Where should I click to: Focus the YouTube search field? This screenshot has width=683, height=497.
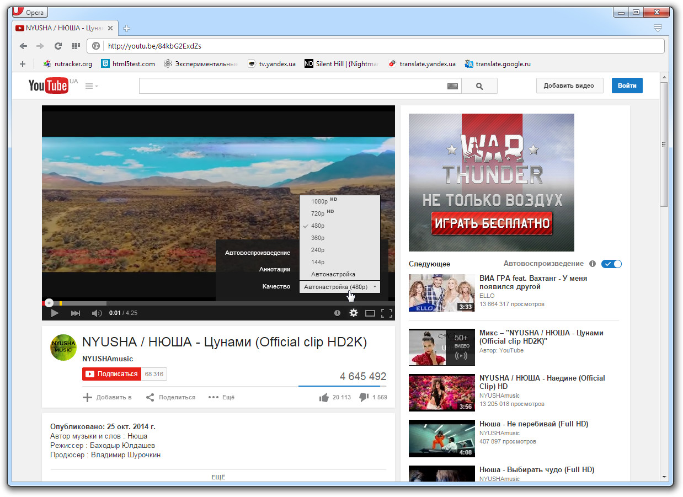tap(292, 86)
